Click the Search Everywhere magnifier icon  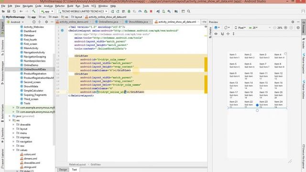[x=189, y=11]
